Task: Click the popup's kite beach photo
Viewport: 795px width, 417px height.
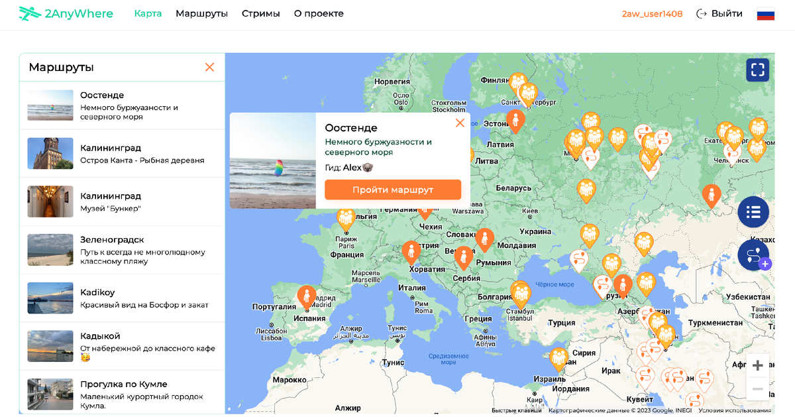Action: click(x=273, y=160)
